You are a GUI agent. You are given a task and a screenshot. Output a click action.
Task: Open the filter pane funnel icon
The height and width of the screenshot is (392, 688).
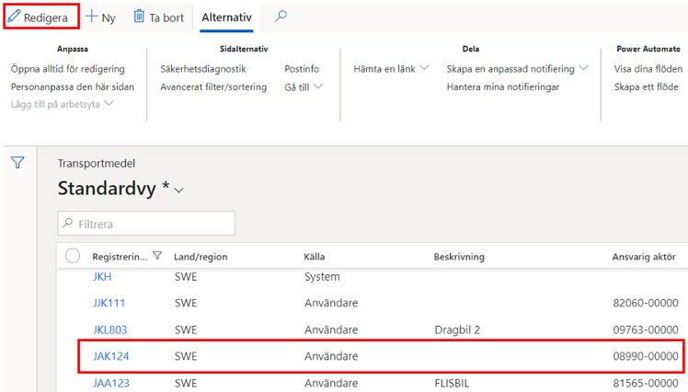[17, 163]
